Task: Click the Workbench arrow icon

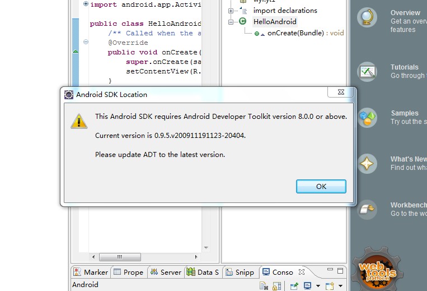Action: [367, 210]
